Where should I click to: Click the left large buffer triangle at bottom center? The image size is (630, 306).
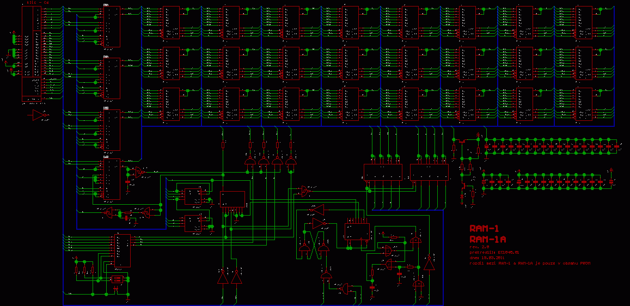pyautogui.click(x=223, y=278)
